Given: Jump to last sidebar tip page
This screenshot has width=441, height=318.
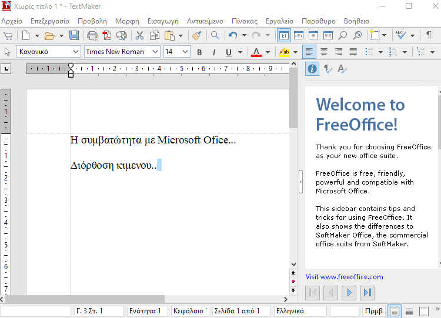Looking at the screenshot, I should click(367, 293).
